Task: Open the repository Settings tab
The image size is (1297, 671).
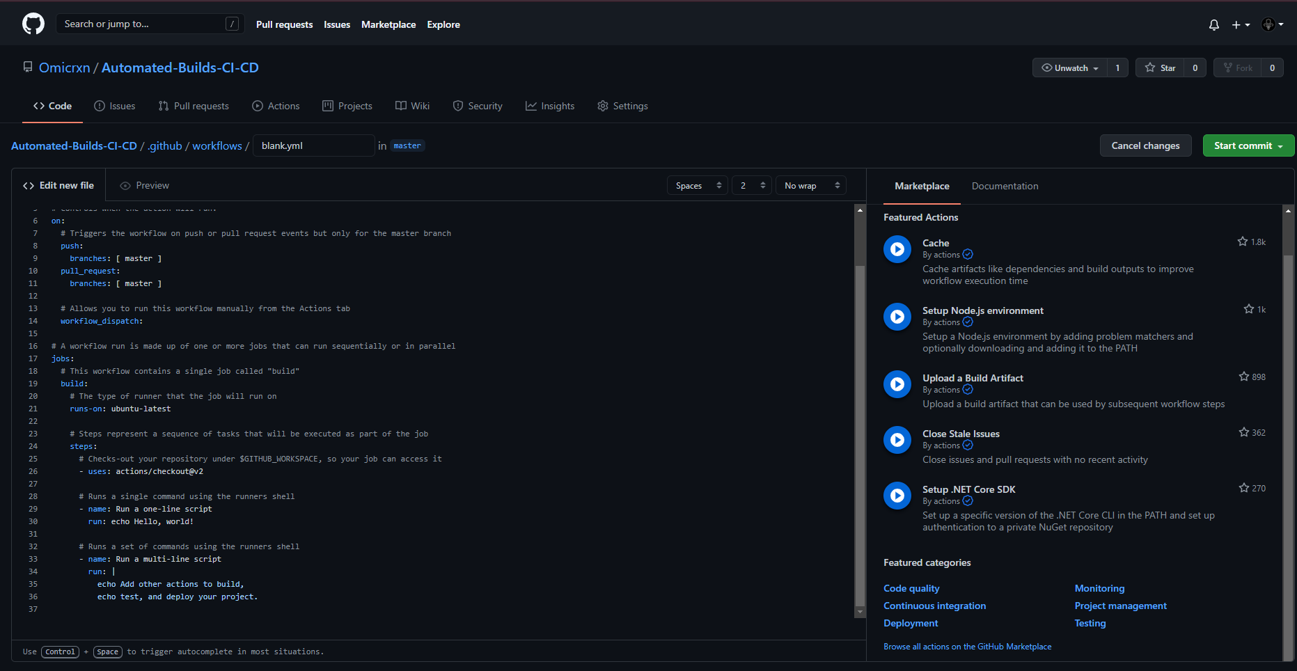Action: pos(622,106)
